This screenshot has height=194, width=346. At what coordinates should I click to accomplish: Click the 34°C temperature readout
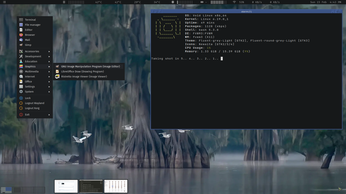pos(157,2)
